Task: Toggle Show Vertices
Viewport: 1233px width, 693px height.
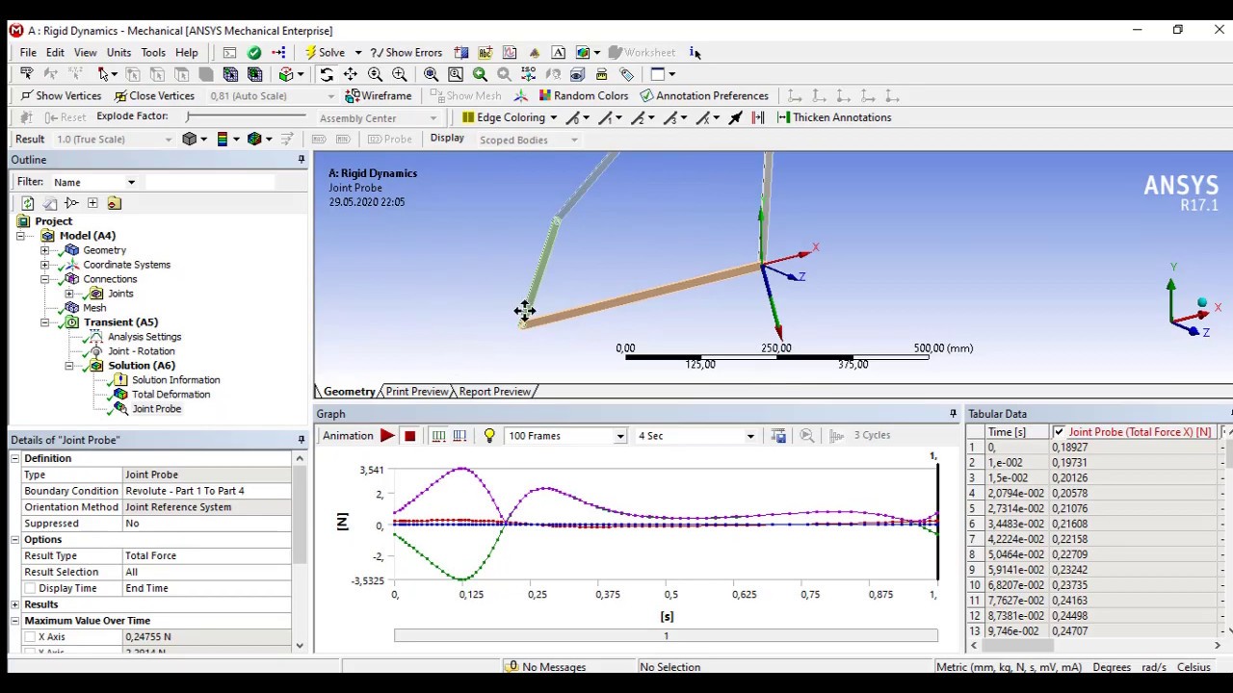Action: tap(60, 95)
